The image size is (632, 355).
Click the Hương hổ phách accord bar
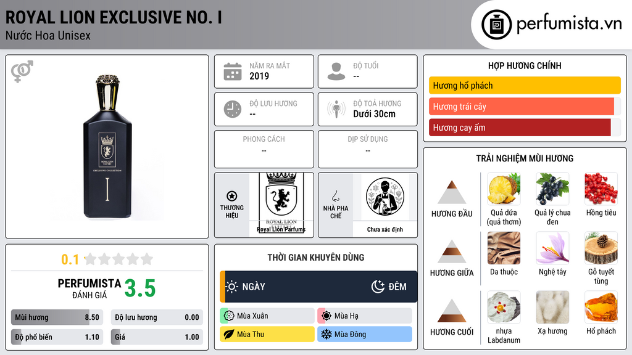click(x=525, y=85)
